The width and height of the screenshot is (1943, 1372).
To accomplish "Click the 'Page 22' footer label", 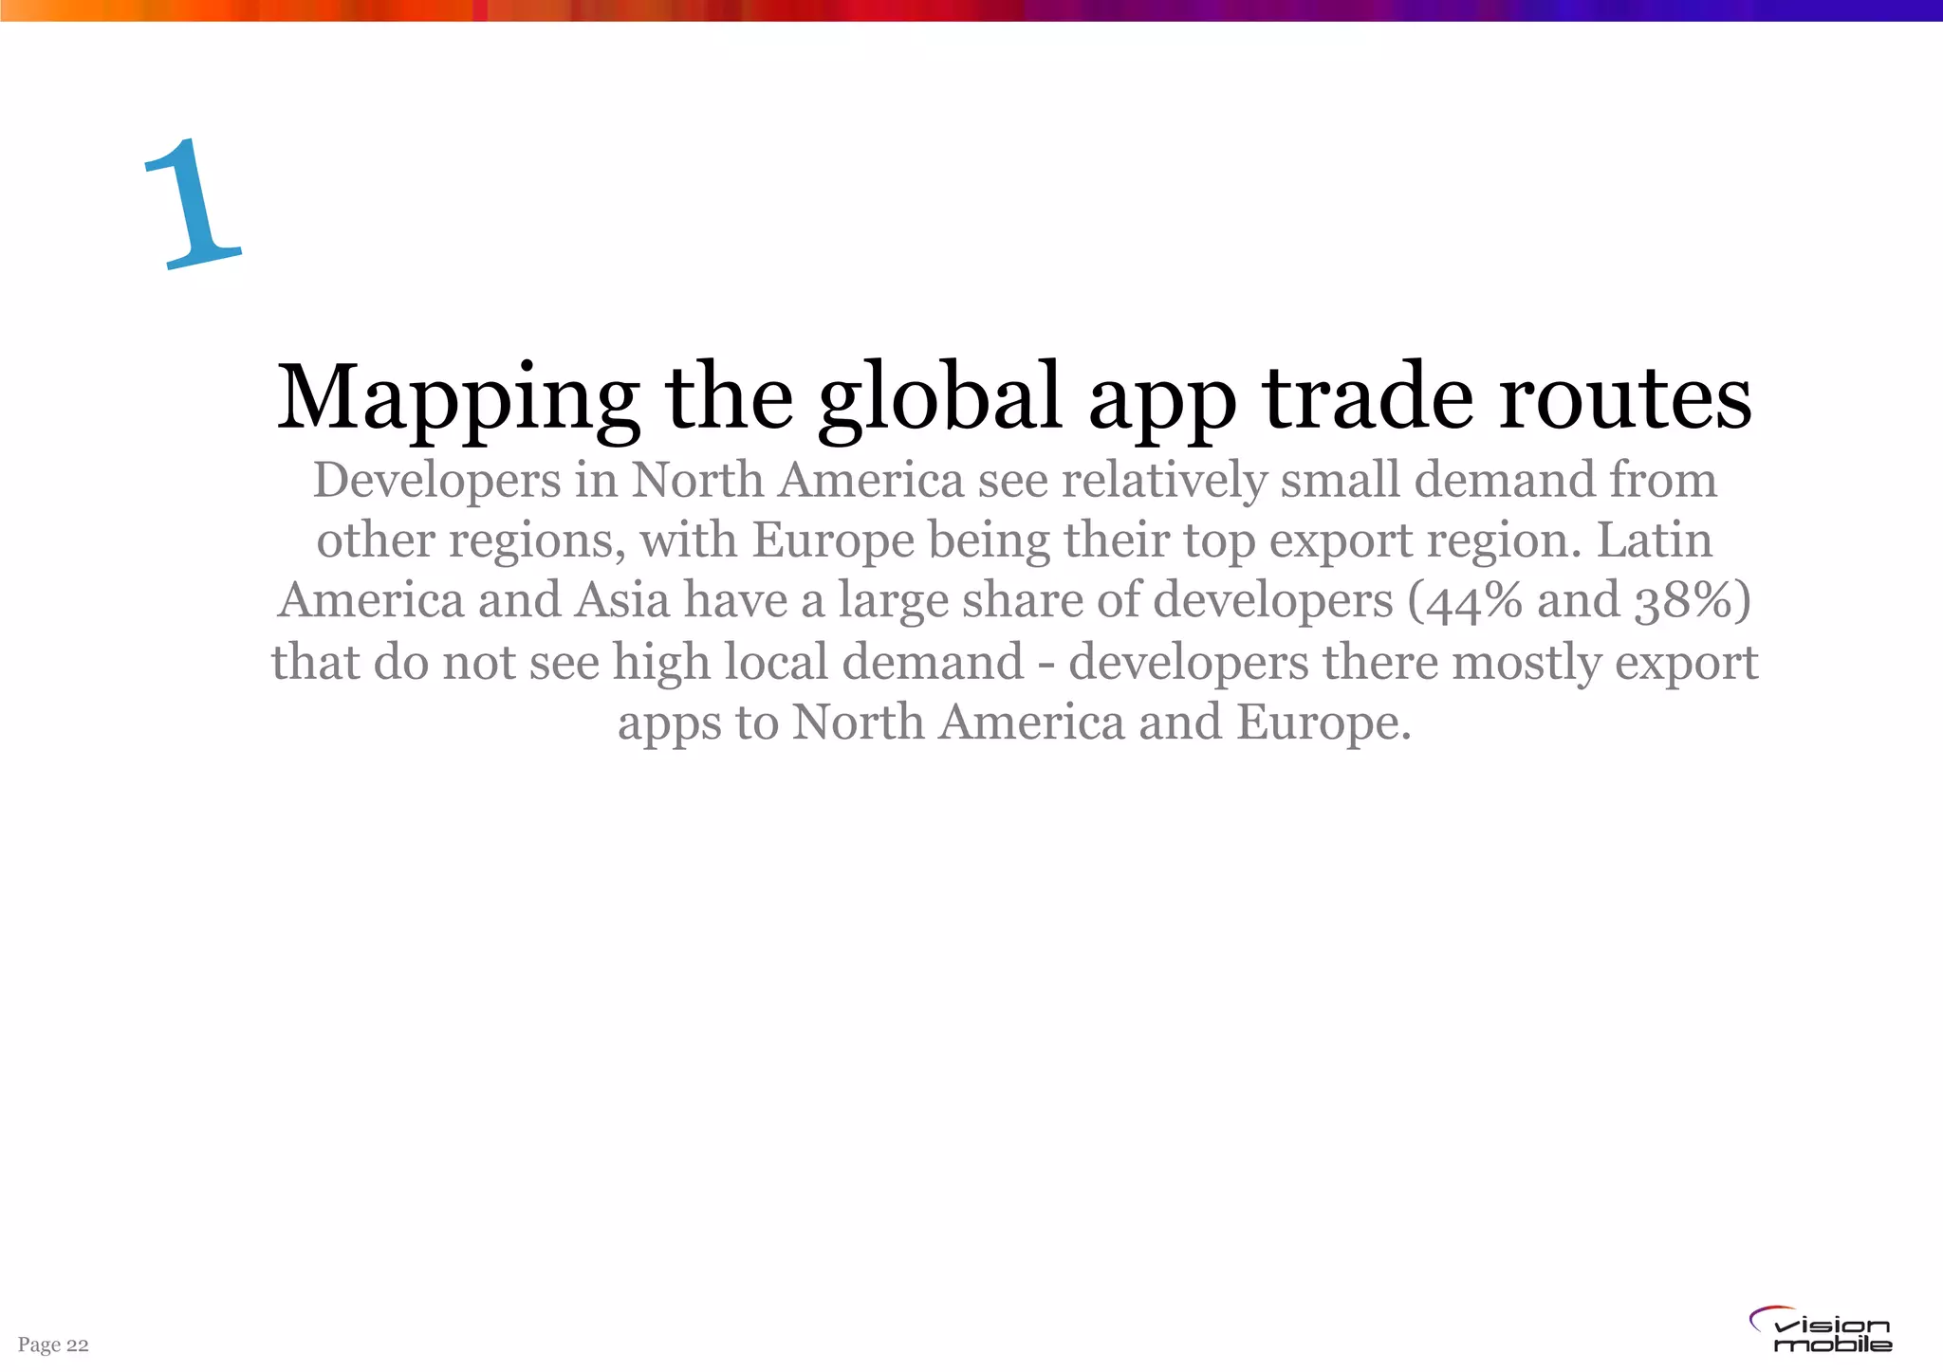I will point(53,1345).
